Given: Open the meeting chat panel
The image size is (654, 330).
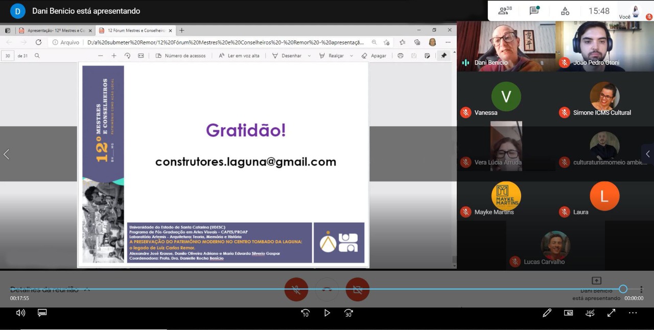Looking at the screenshot, I should 534,11.
